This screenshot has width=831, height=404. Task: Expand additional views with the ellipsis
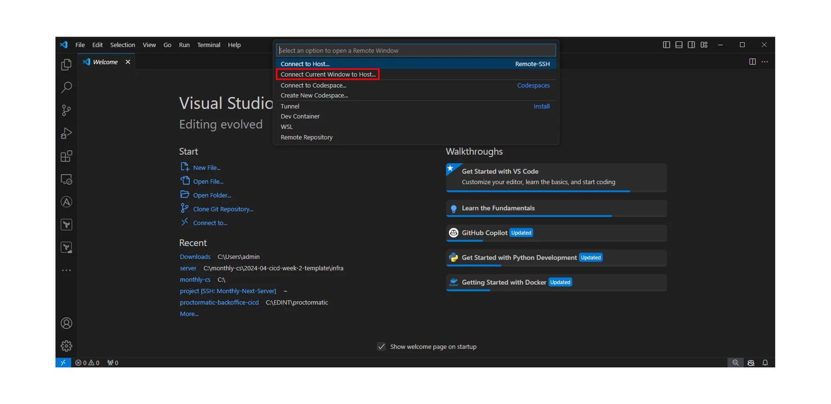coord(66,270)
